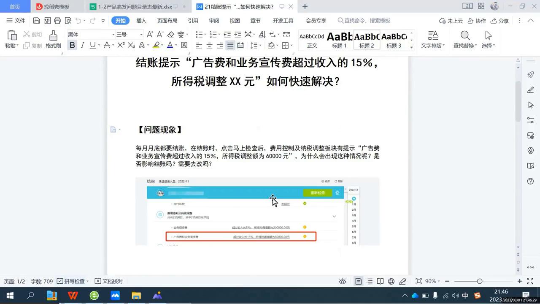Open the help question mark in right sidebar
This screenshot has width=540, height=304.
531,181
